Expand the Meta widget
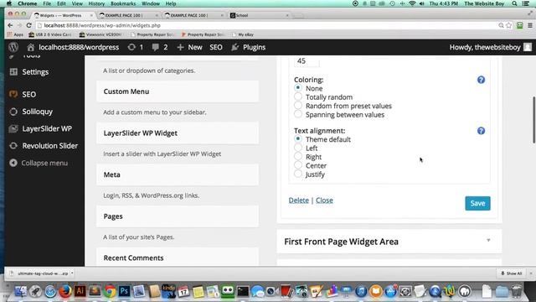Image resolution: width=536 pixels, height=302 pixels. click(178, 174)
